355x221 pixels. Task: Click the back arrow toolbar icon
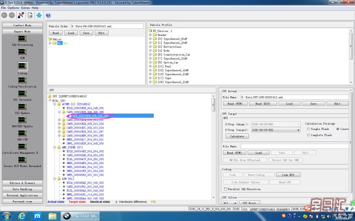coord(4,15)
